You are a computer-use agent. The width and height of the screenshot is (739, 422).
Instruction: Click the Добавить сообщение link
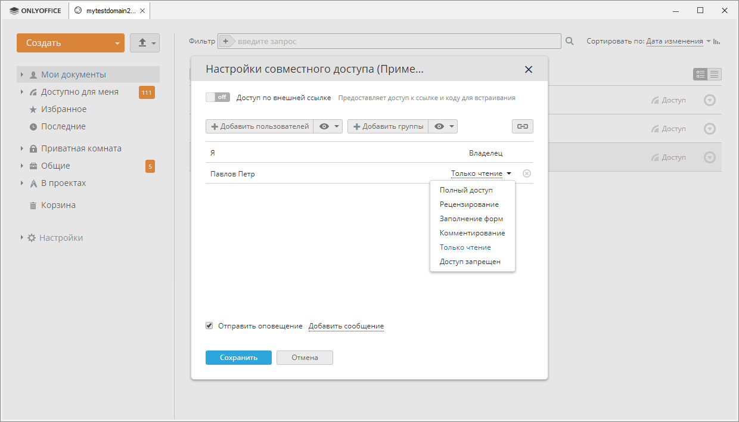(346, 326)
